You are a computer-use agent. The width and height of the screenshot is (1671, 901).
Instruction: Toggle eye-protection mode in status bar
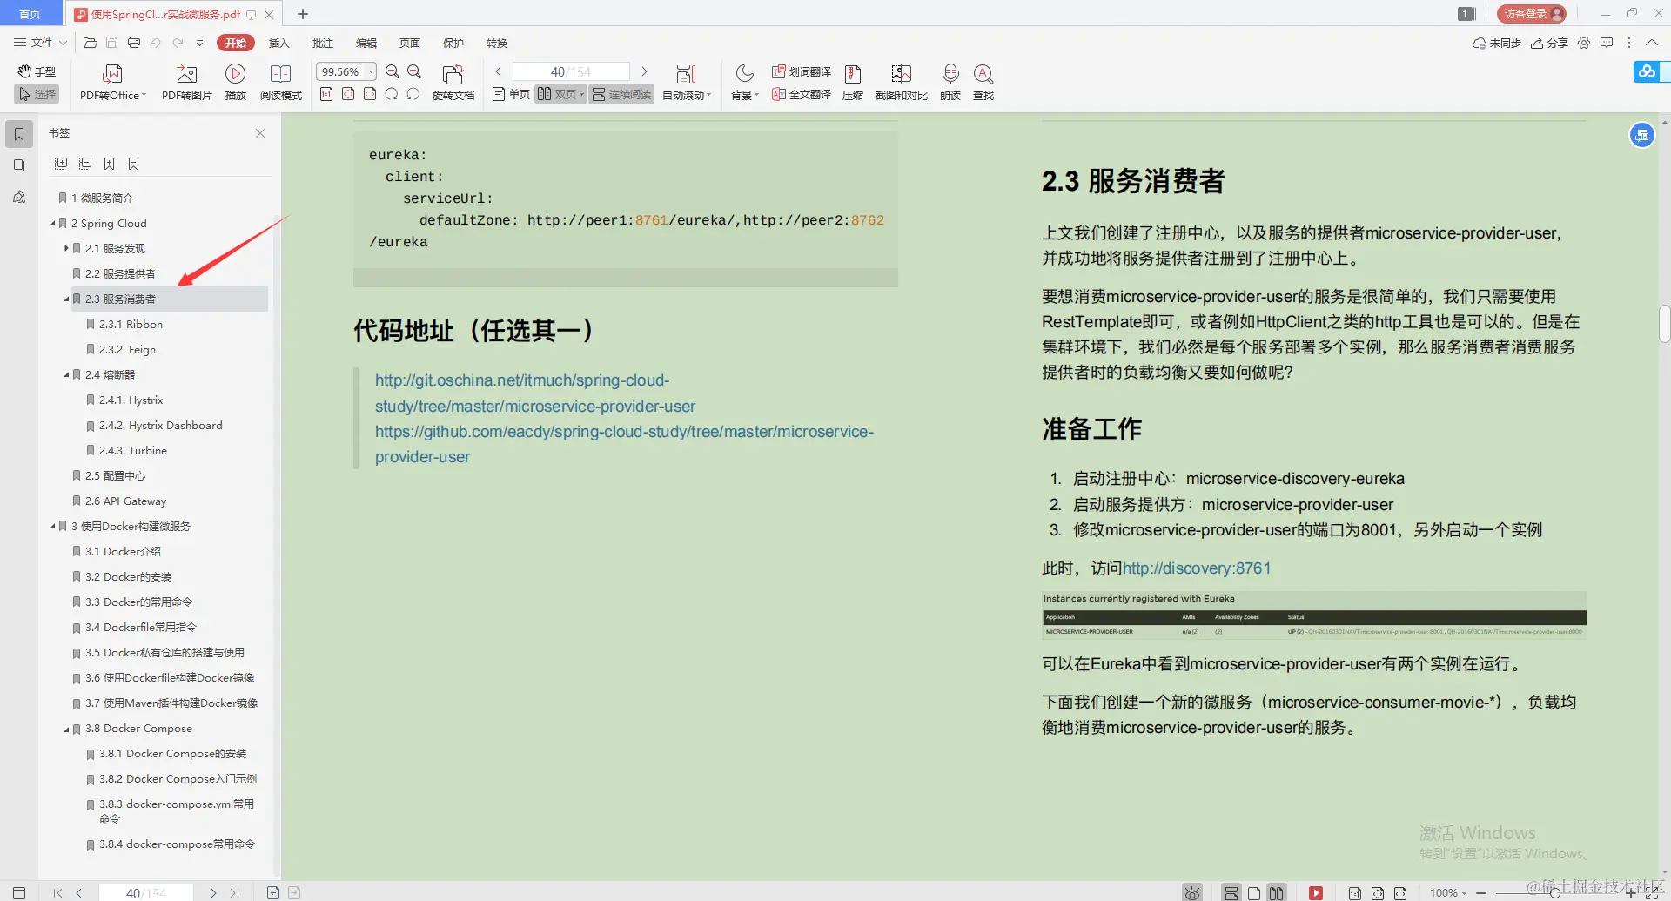point(1191,892)
